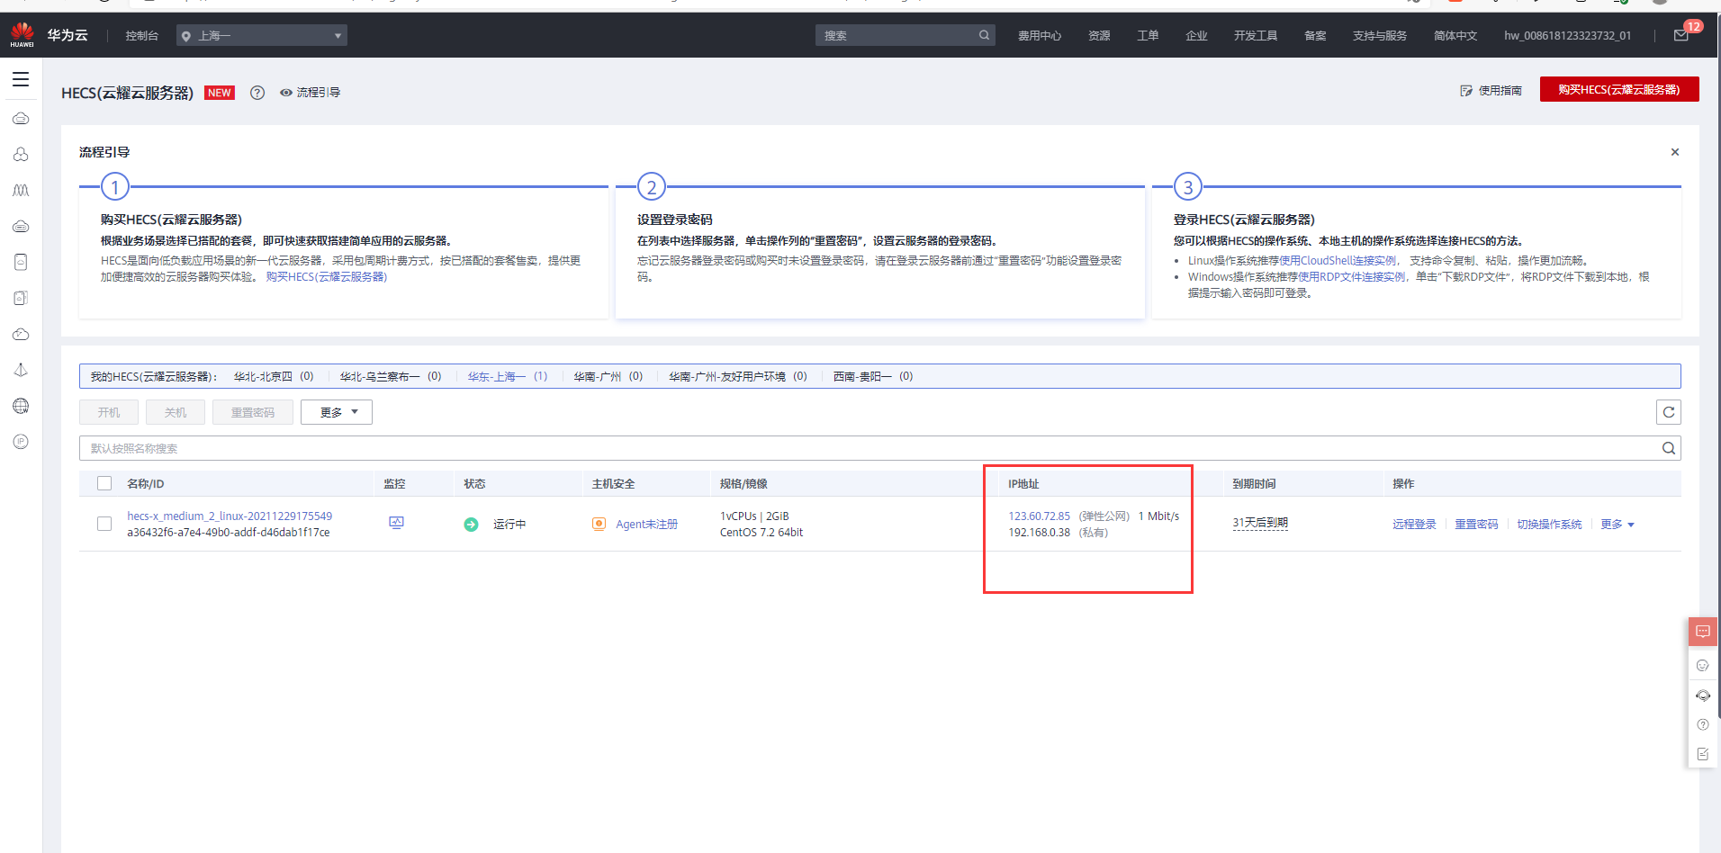Viewport: 1721px width, 853px height.
Task: Click the search magnifier in top bar
Action: (984, 35)
